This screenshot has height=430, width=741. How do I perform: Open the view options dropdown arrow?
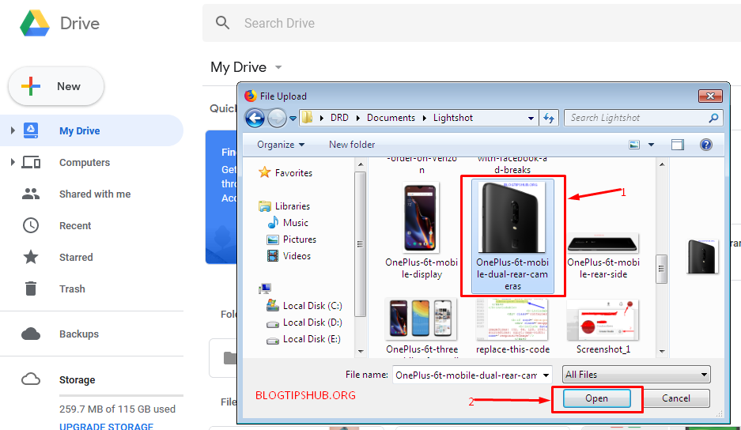651,145
